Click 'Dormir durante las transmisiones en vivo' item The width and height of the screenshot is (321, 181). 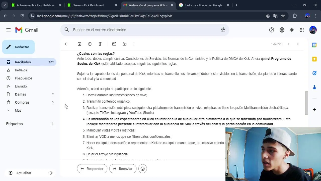117,95
